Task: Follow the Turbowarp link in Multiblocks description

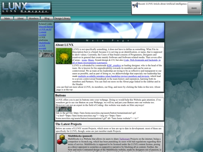Action: pyautogui.click(x=124, y=139)
